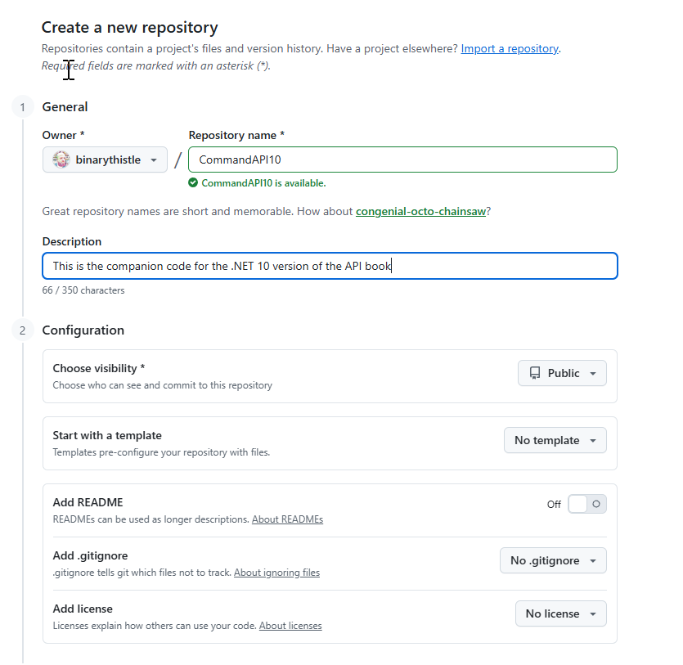Image resolution: width=683 pixels, height=665 pixels.
Task: Click the About ignoring files link
Action: point(276,572)
